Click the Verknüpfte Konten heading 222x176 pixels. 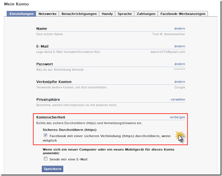tap(54, 82)
